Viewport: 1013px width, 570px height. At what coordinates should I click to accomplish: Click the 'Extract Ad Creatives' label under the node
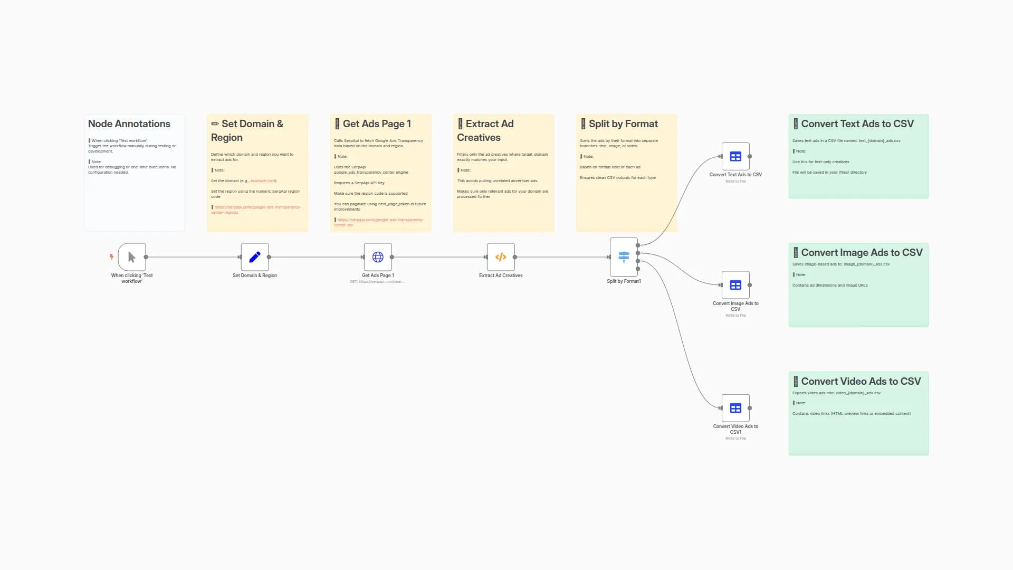click(501, 275)
